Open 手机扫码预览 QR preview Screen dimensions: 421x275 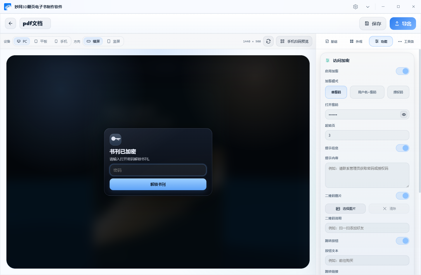(x=294, y=41)
